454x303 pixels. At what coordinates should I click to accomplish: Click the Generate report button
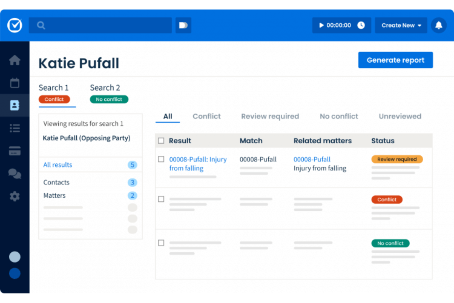pos(395,60)
